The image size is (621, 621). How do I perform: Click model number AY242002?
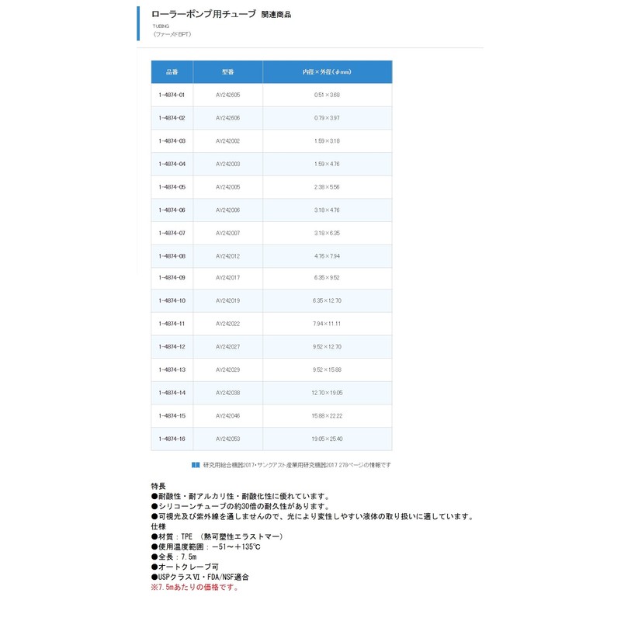[x=227, y=141]
